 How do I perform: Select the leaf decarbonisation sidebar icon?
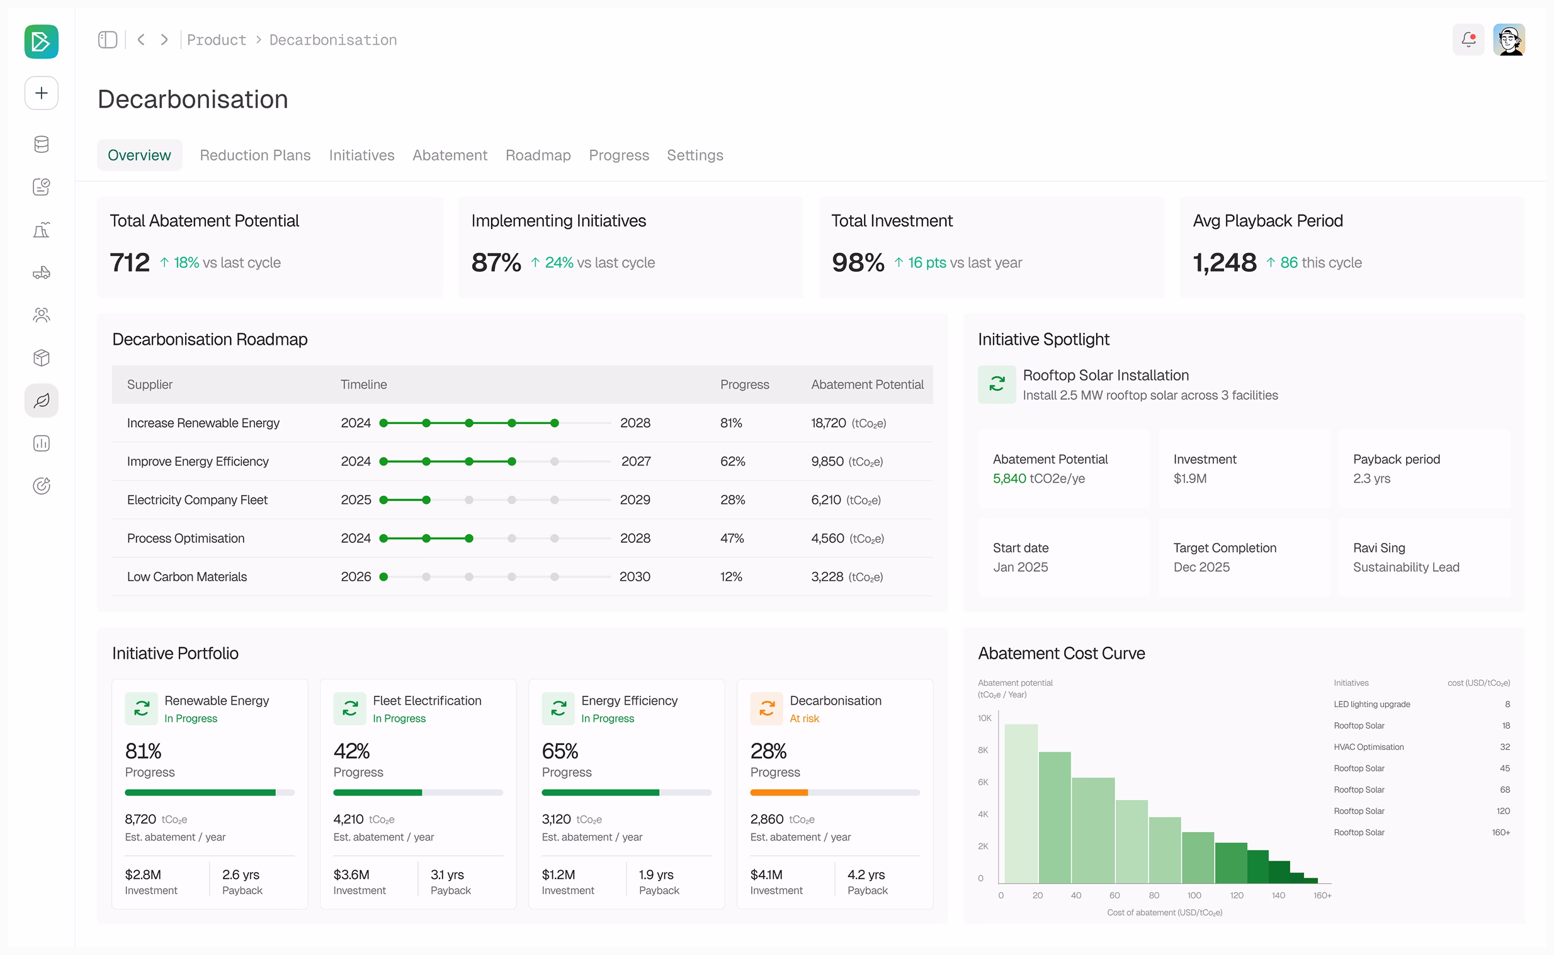(x=42, y=402)
